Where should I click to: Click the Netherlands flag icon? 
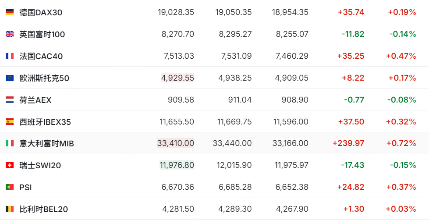9,100
